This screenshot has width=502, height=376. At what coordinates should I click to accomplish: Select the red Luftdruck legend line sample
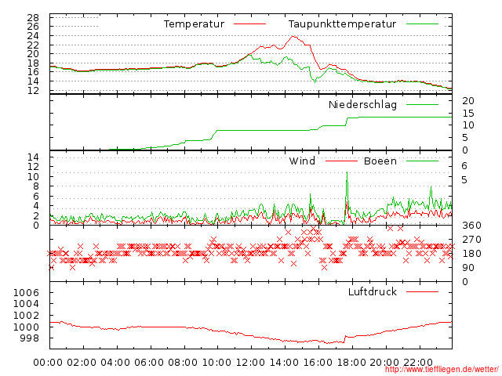[x=422, y=291]
